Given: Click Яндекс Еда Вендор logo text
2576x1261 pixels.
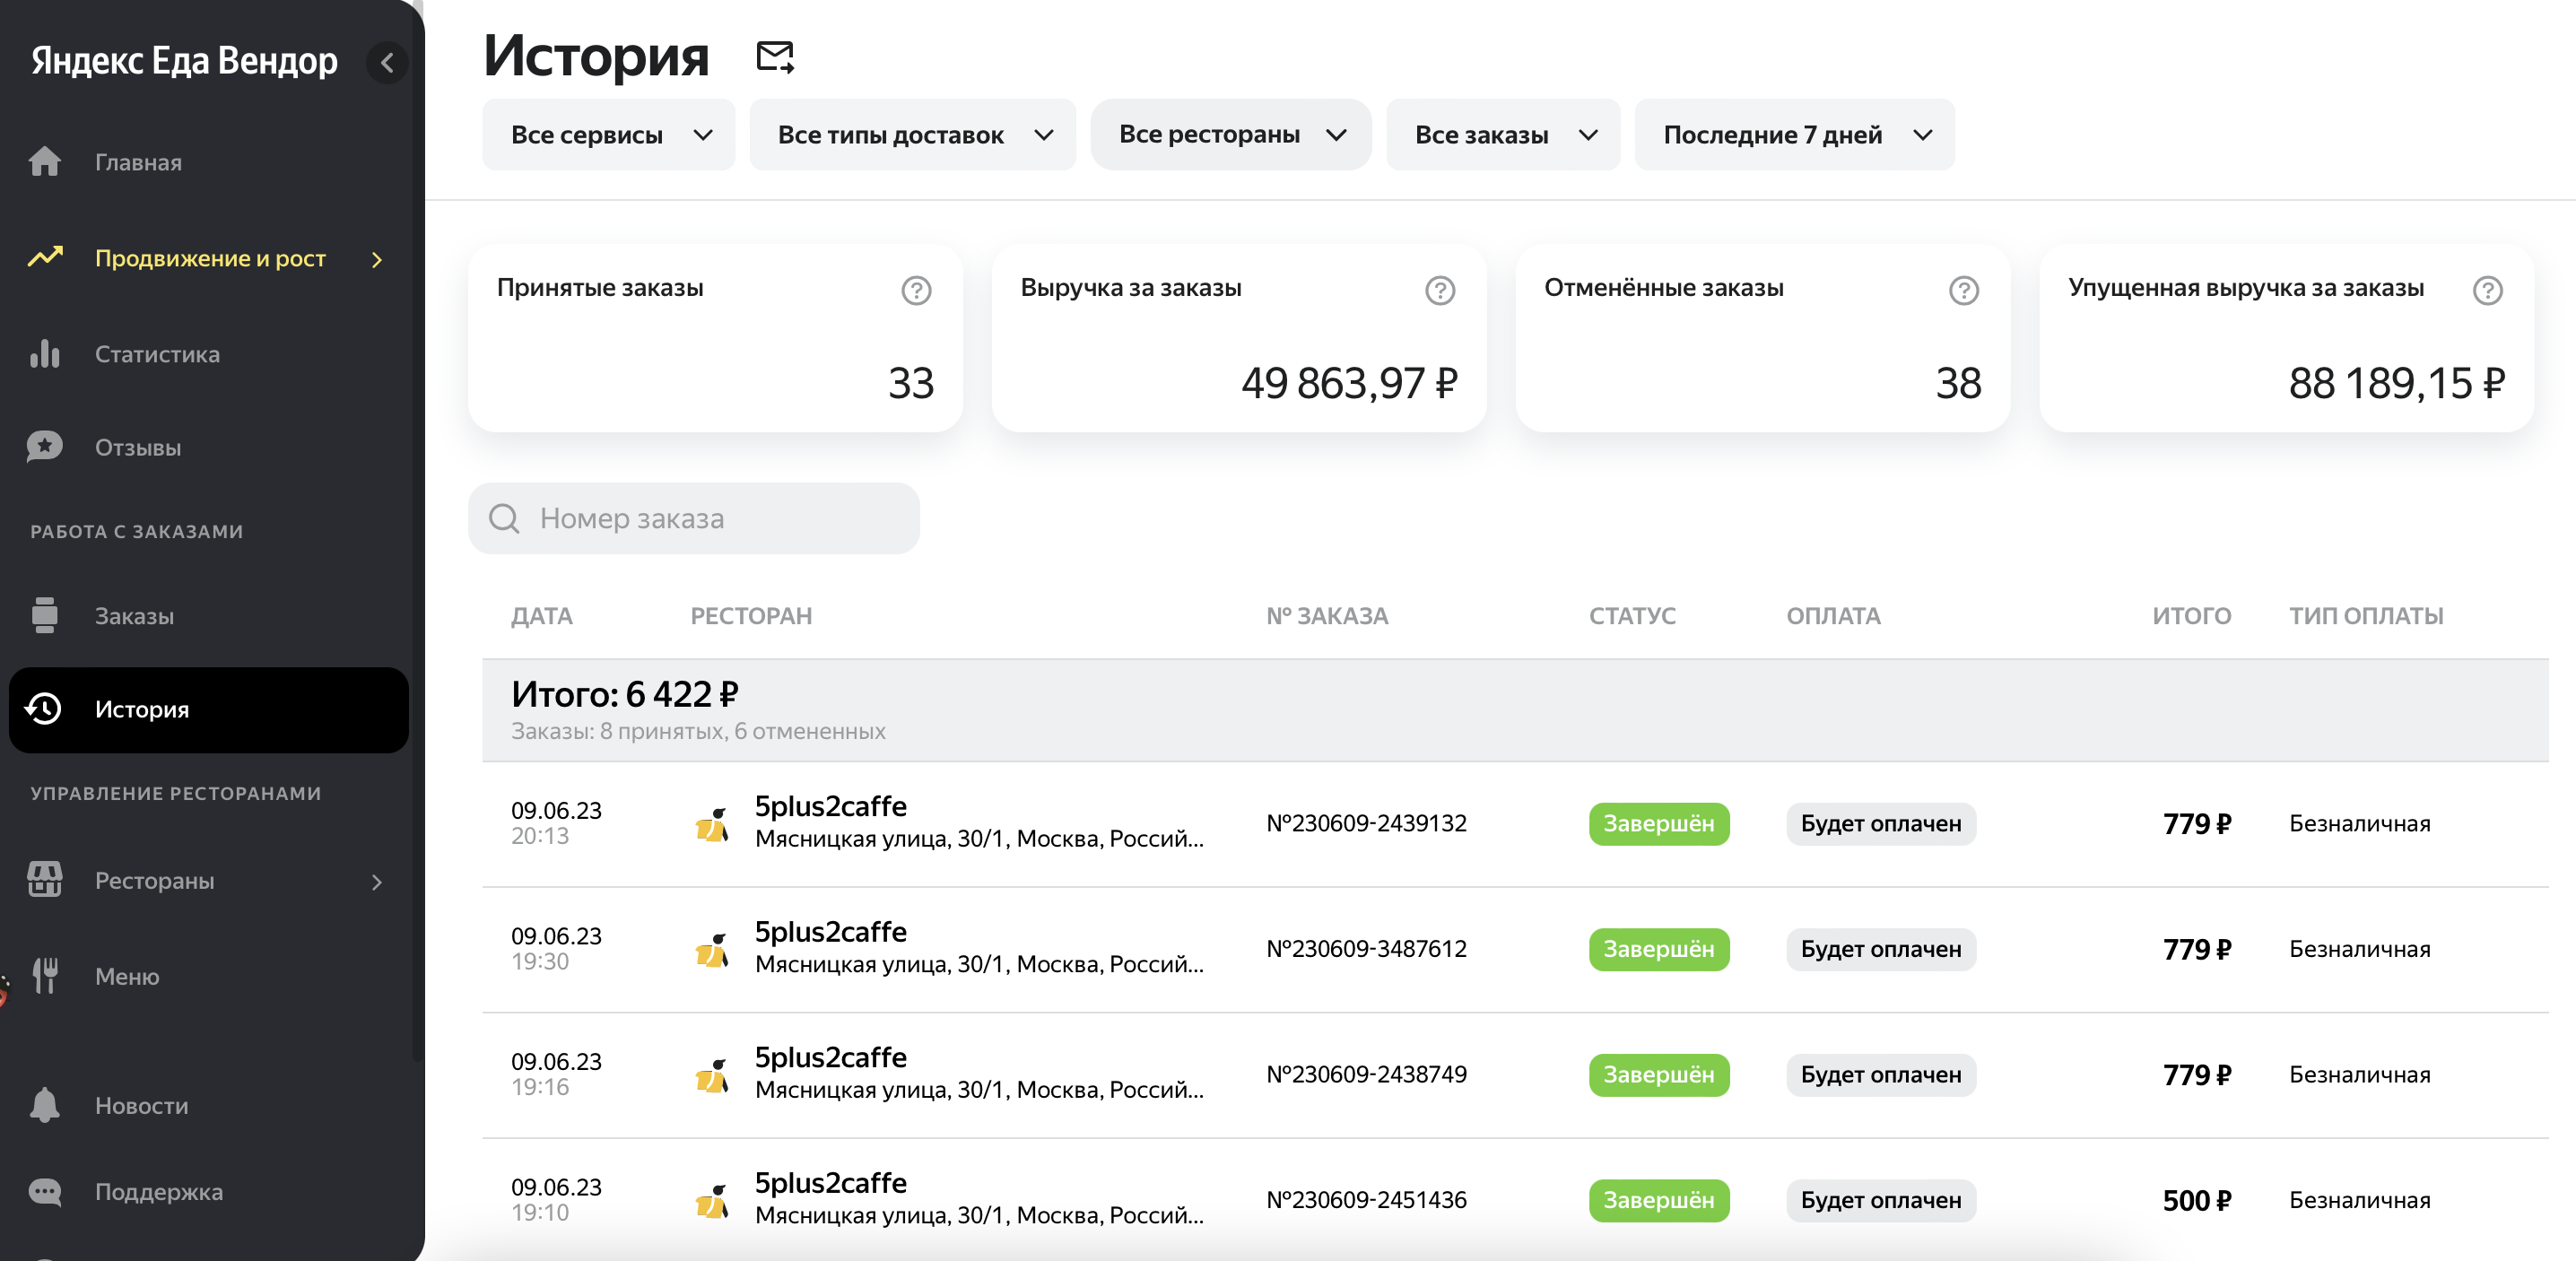Looking at the screenshot, I should click(x=184, y=61).
